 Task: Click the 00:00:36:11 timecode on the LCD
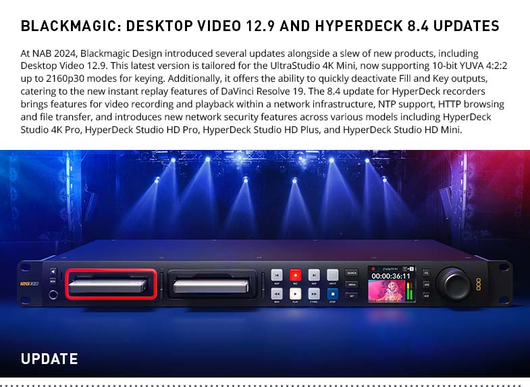(391, 276)
